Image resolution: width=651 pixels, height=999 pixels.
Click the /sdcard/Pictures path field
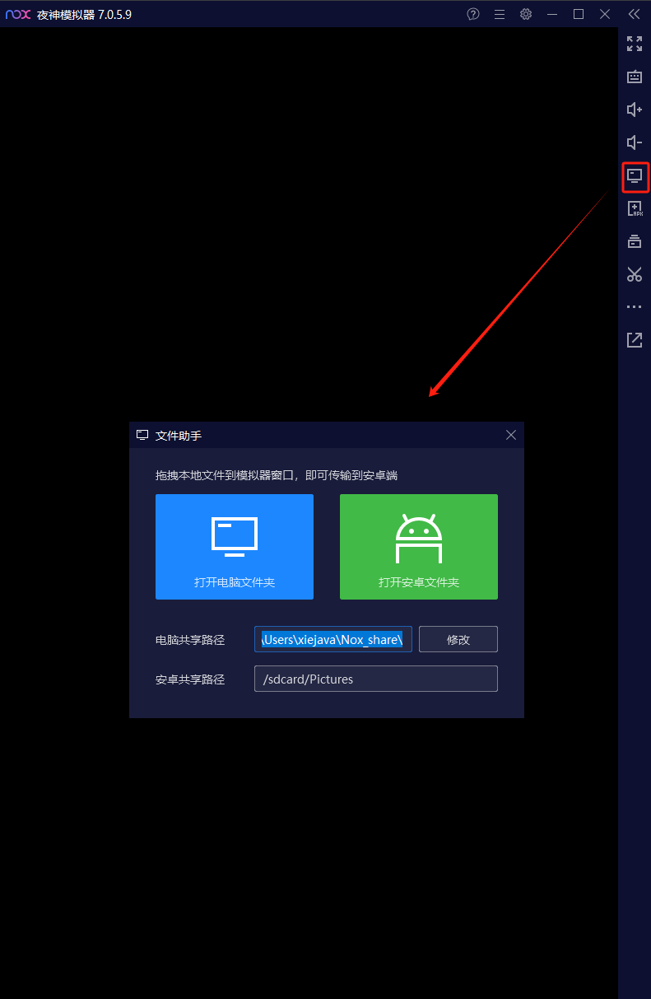click(375, 679)
